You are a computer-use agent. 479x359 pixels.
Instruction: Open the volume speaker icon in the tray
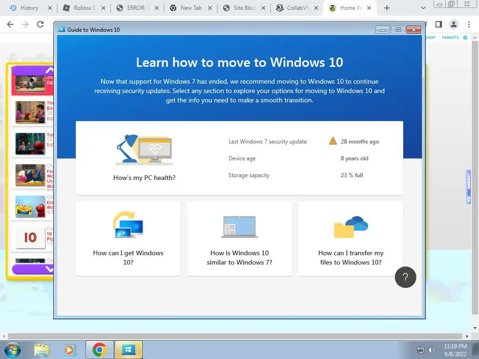[x=431, y=350]
